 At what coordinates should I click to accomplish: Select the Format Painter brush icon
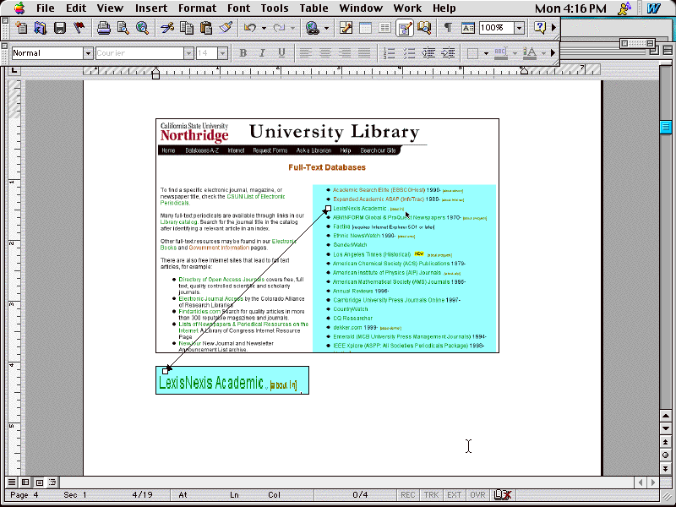coord(226,28)
